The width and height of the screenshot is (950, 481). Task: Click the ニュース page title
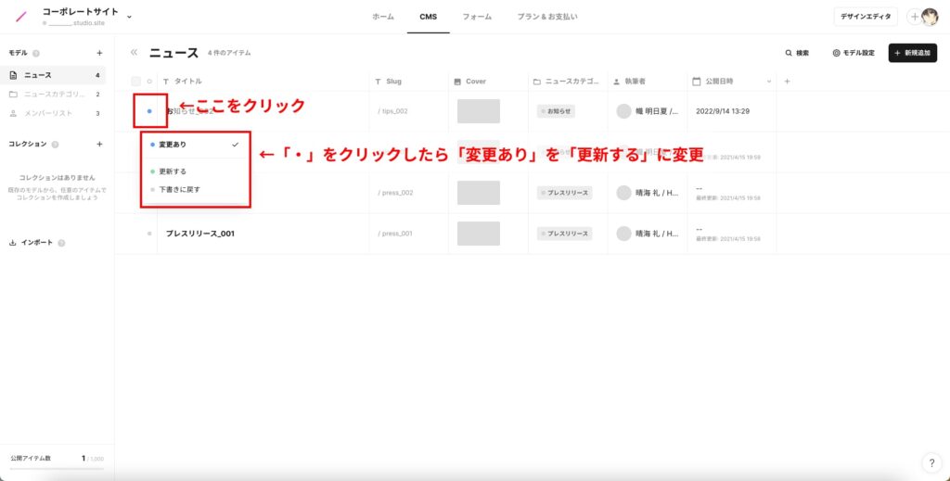tap(173, 53)
